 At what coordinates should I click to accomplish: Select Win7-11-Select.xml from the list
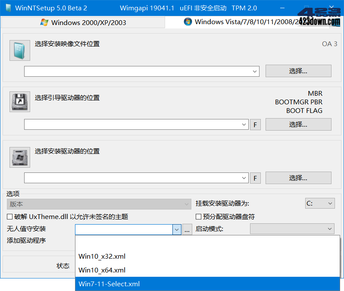point(207,284)
